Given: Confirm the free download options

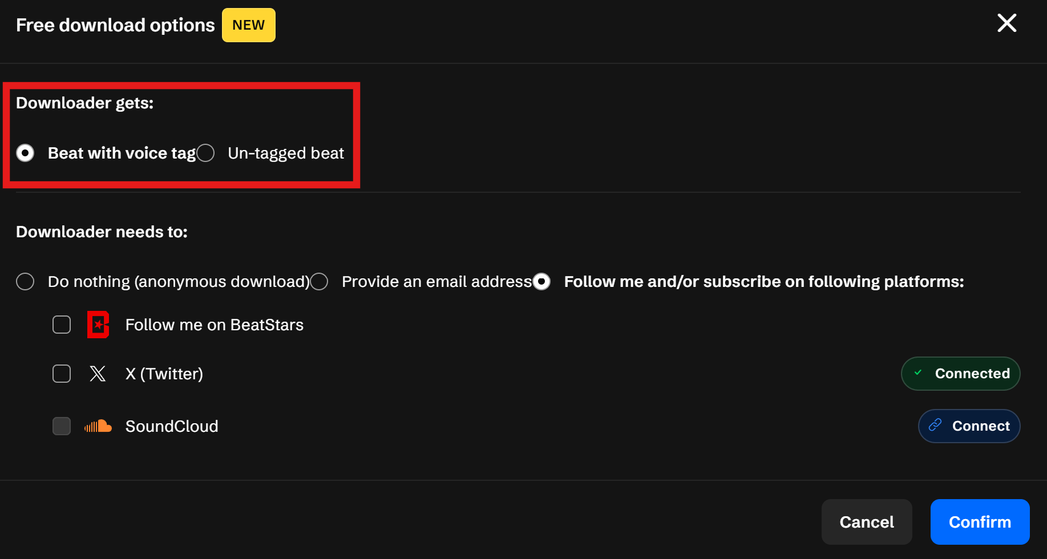Looking at the screenshot, I should point(980,522).
